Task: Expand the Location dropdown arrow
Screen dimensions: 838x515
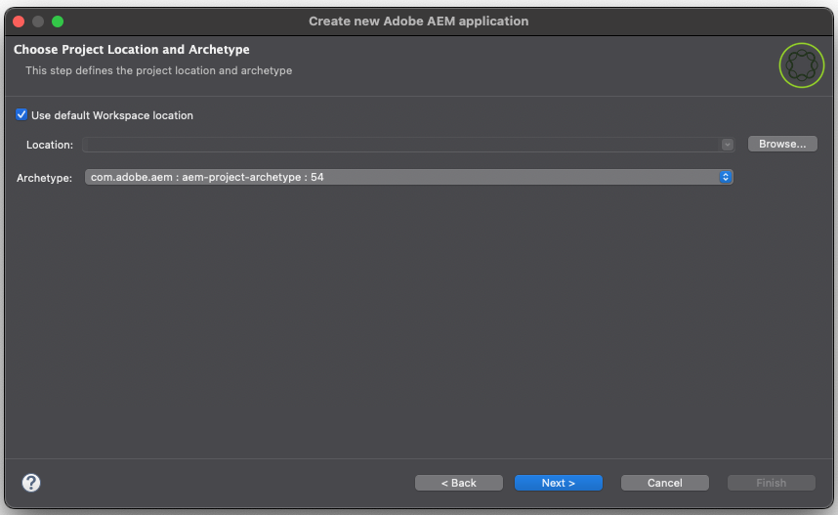Action: pyautogui.click(x=727, y=145)
